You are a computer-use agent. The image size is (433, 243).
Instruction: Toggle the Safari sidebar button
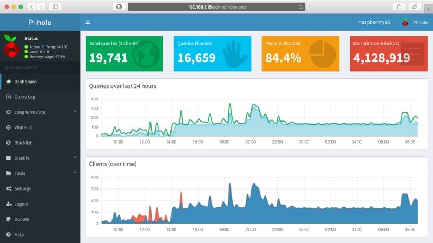tap(55, 7)
